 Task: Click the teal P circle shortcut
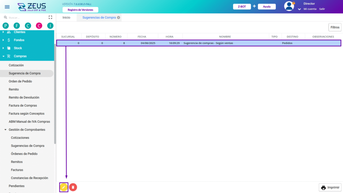click(x=6, y=26)
